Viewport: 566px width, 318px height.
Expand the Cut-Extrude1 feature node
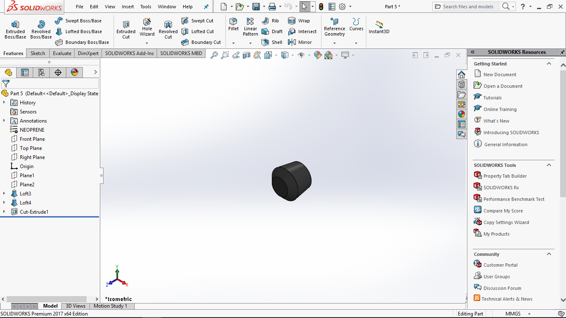[x=4, y=212]
